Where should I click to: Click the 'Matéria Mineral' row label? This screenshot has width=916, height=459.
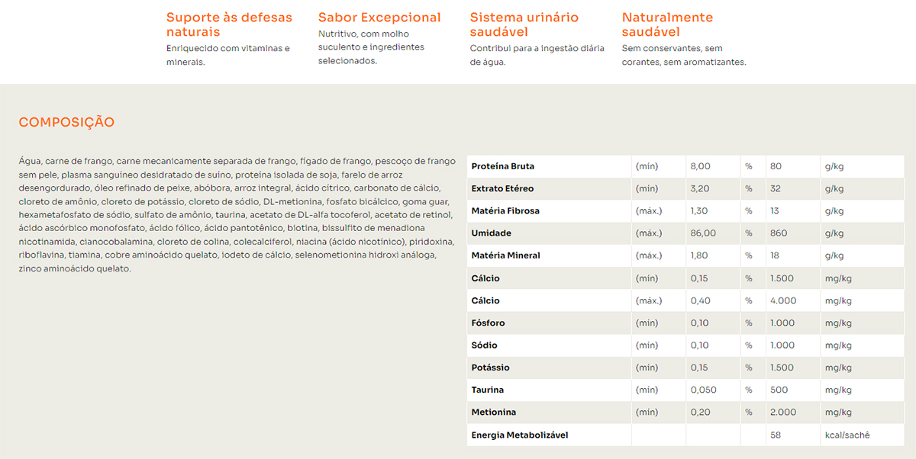click(x=505, y=255)
